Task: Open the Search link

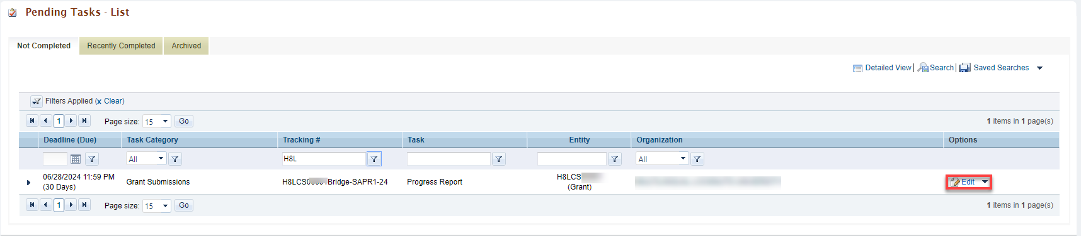Action: (942, 68)
